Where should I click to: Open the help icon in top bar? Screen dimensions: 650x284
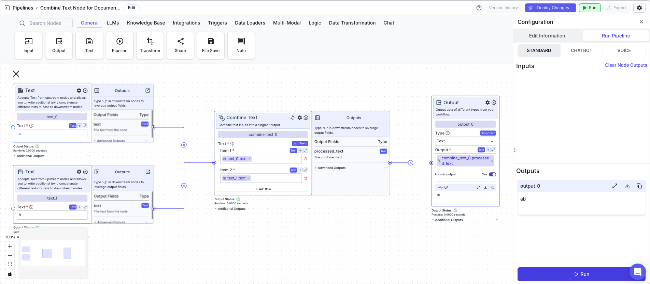(479, 8)
